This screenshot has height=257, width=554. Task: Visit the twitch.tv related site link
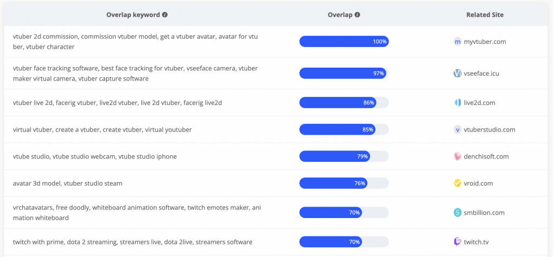(x=476, y=242)
